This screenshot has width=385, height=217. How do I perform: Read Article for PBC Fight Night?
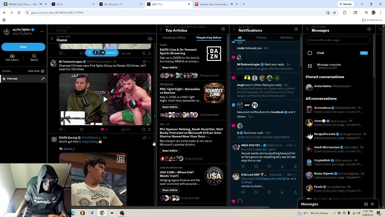point(170,107)
